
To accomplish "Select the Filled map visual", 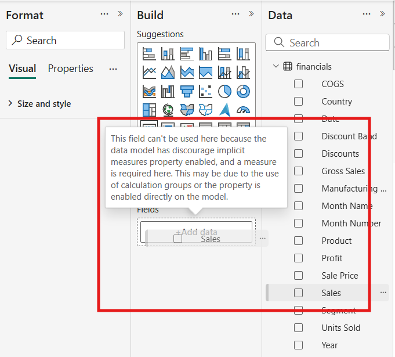I will 187,110.
